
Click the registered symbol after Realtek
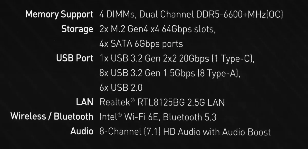click(132, 101)
